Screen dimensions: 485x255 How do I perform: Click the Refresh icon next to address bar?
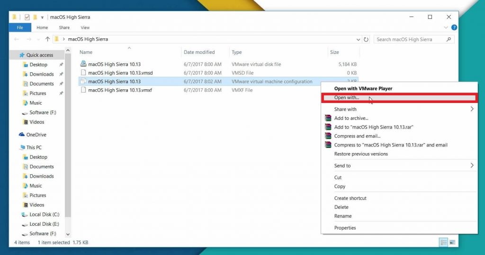click(366, 40)
